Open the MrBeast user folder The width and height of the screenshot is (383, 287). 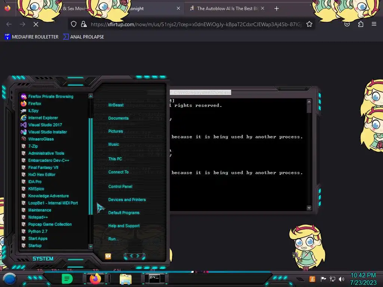[116, 105]
